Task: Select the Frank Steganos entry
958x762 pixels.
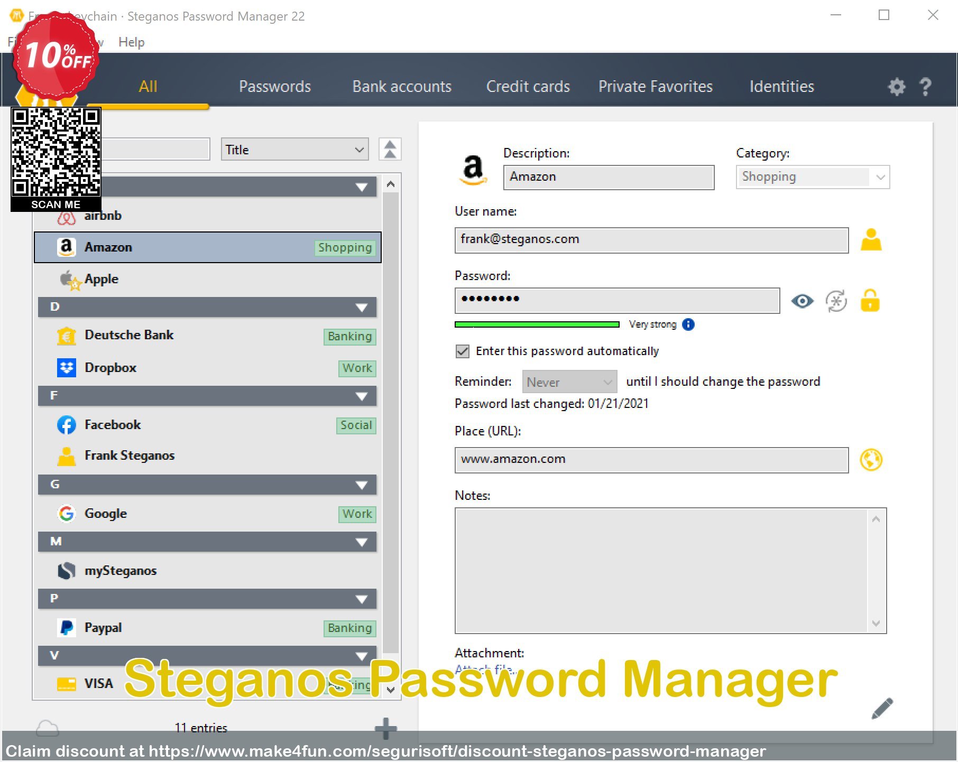Action: 207,456
